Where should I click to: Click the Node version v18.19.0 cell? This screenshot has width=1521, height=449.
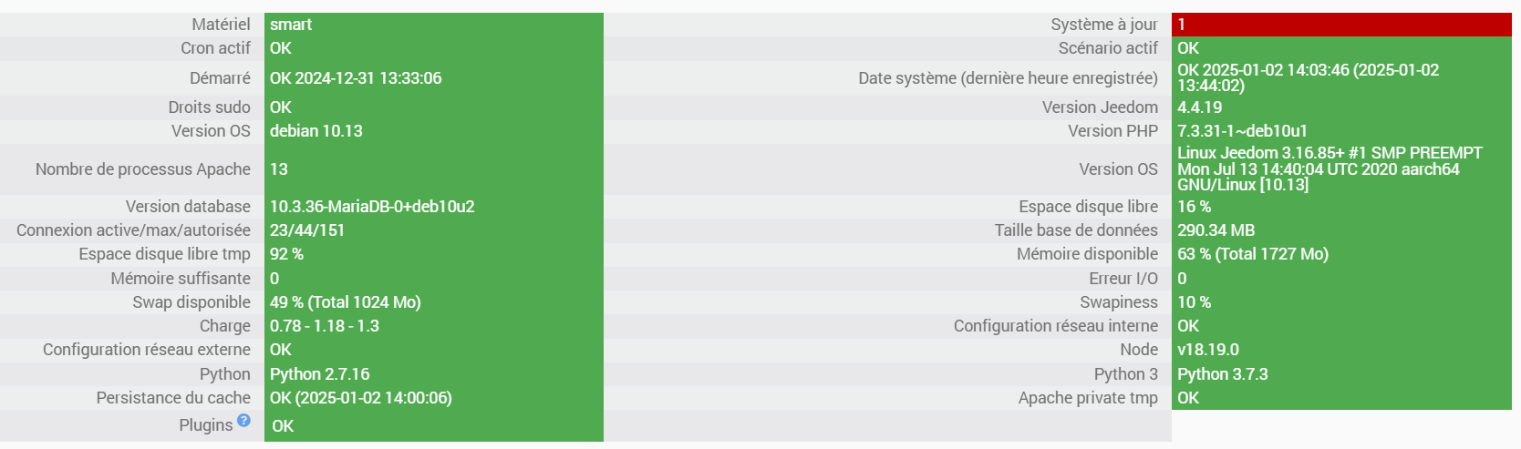coord(1341,350)
